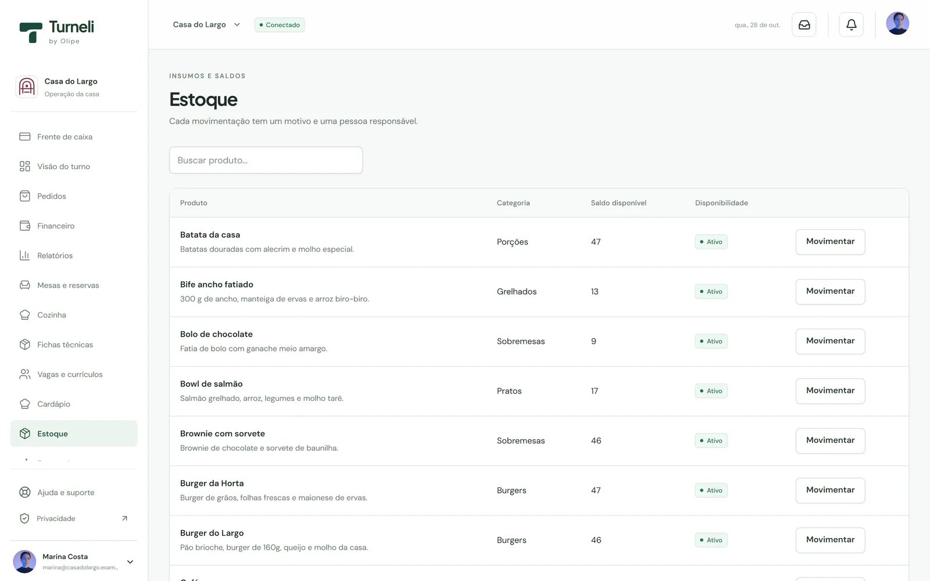Click the Relatórios chart icon
930x581 pixels.
pyautogui.click(x=24, y=255)
